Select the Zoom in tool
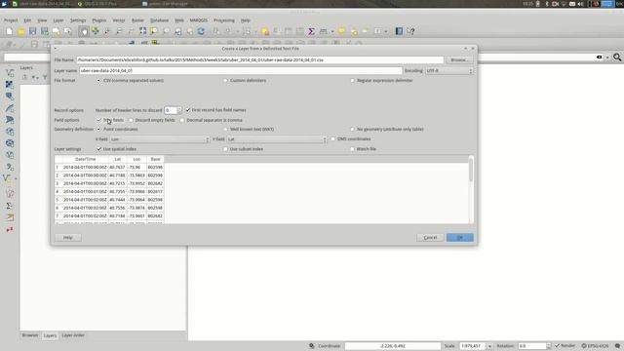 (x=107, y=31)
